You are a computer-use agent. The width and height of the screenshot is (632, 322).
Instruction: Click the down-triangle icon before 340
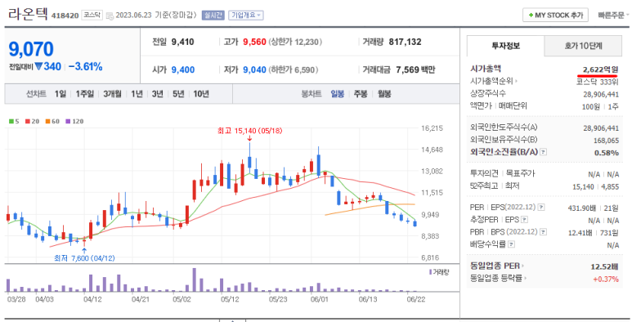coord(38,66)
